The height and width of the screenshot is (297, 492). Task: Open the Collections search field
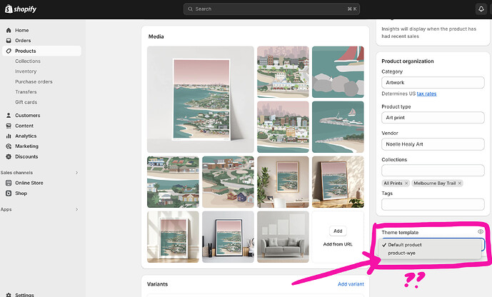pyautogui.click(x=433, y=171)
